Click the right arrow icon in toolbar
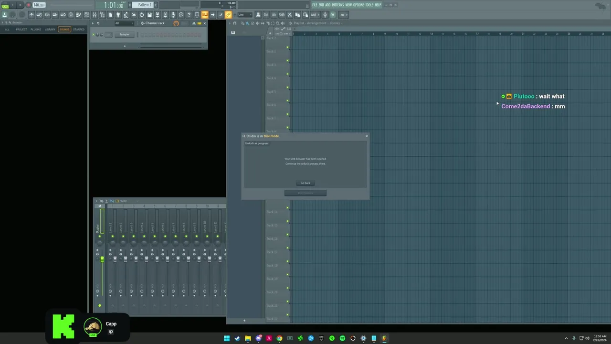Viewport: 611px width, 344px height. tap(212, 15)
